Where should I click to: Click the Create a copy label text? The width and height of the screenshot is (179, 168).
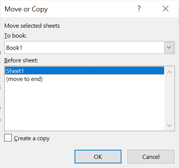click(x=32, y=138)
